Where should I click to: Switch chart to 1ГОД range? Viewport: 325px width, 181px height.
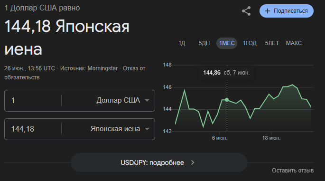[250, 43]
